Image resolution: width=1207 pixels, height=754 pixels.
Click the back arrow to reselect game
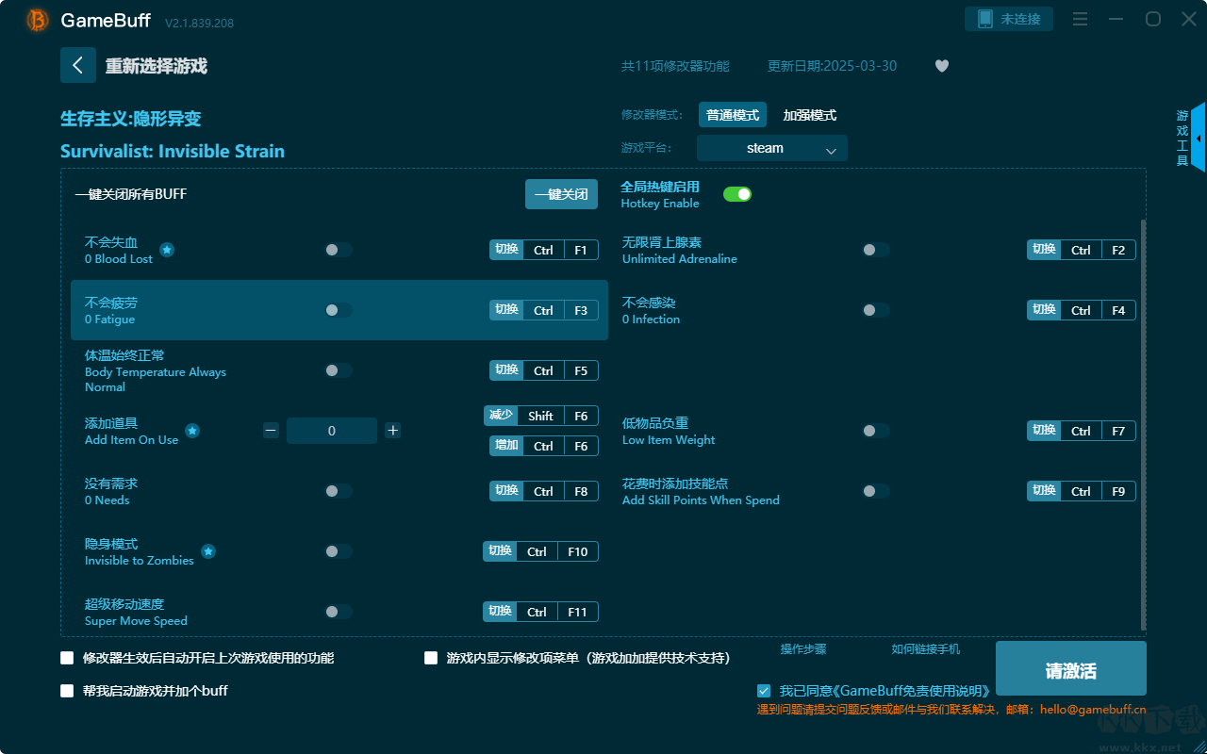tap(78, 65)
